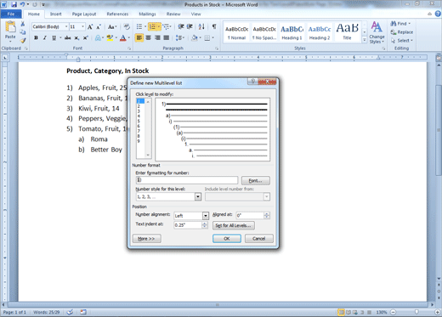Click the More >> button
Viewport: 442px width, 317px height.
pyautogui.click(x=147, y=239)
